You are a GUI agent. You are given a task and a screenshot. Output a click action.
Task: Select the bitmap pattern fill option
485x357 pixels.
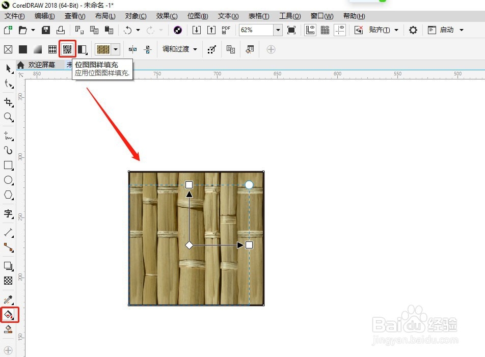tap(67, 49)
